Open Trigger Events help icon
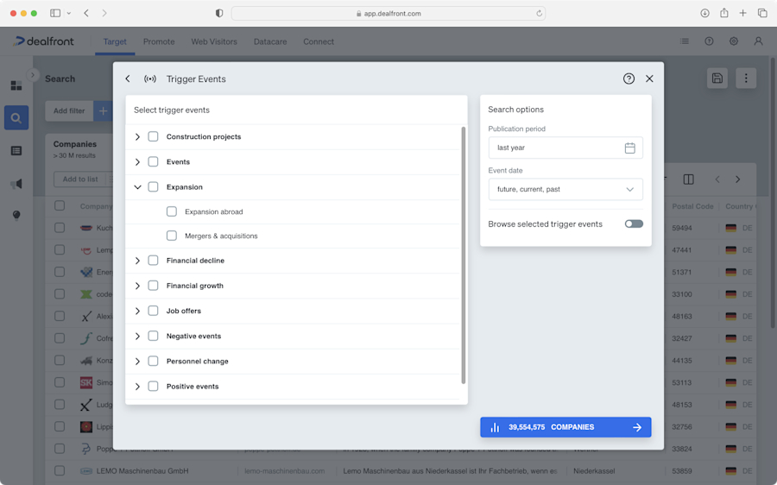The image size is (777, 485). tap(629, 79)
